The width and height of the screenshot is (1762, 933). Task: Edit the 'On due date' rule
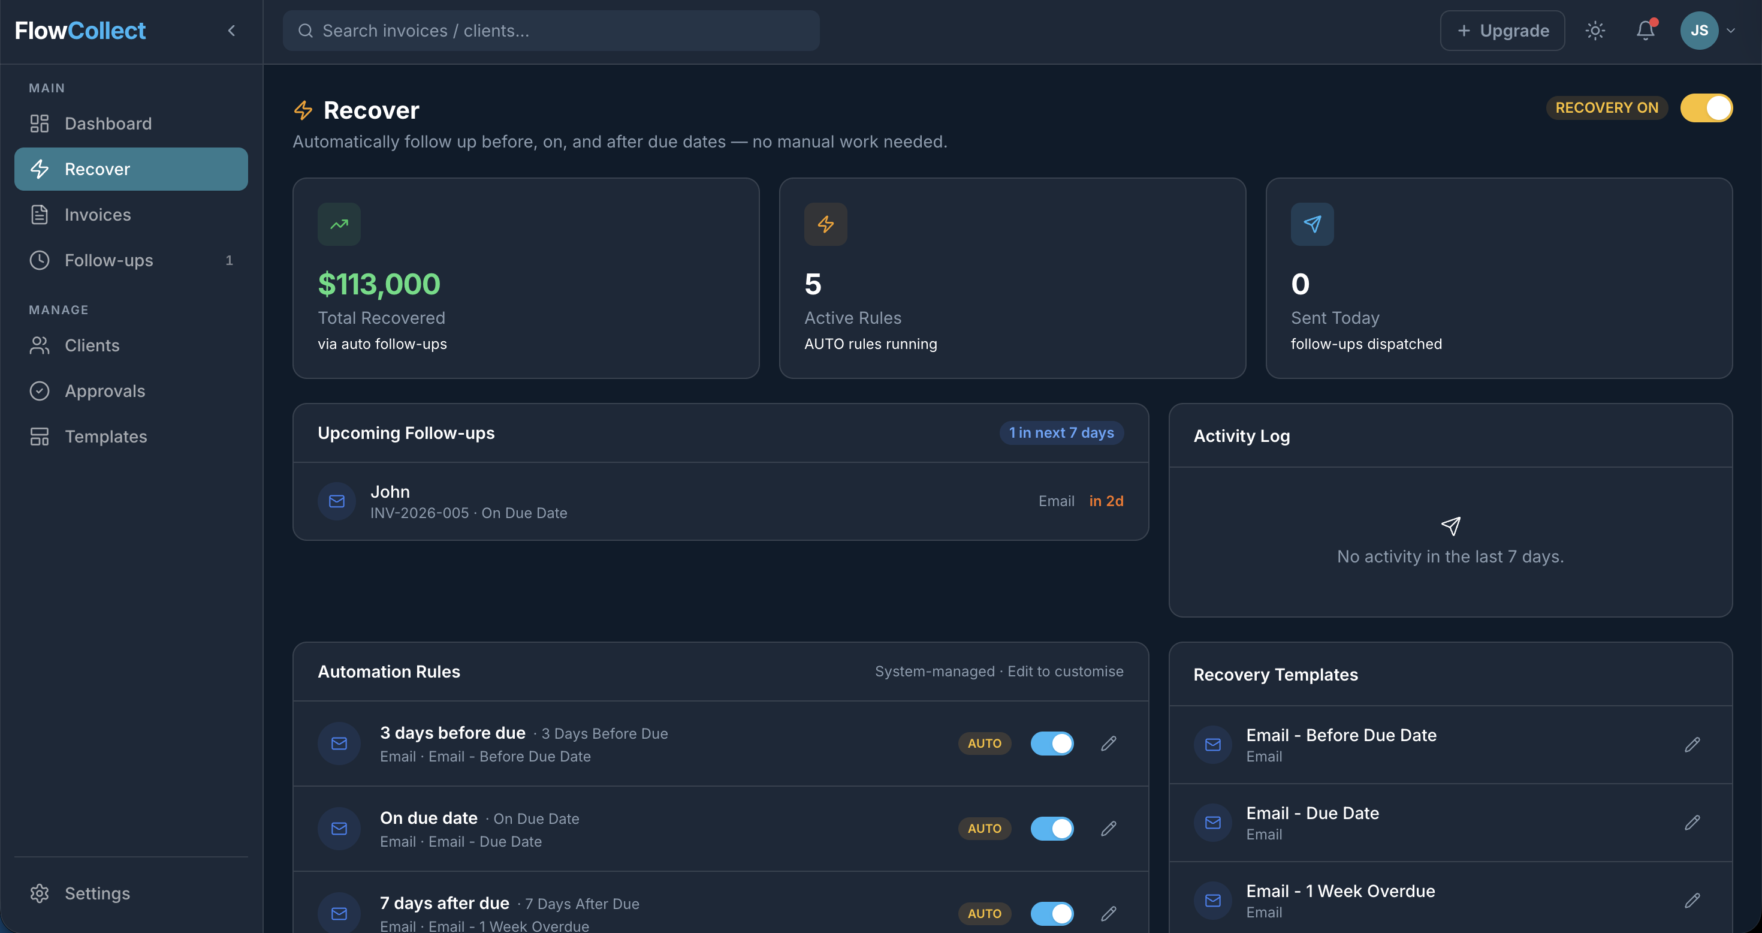point(1109,828)
